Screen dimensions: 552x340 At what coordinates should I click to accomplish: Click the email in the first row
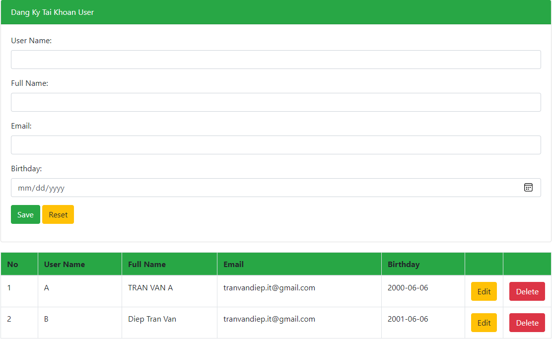click(269, 288)
